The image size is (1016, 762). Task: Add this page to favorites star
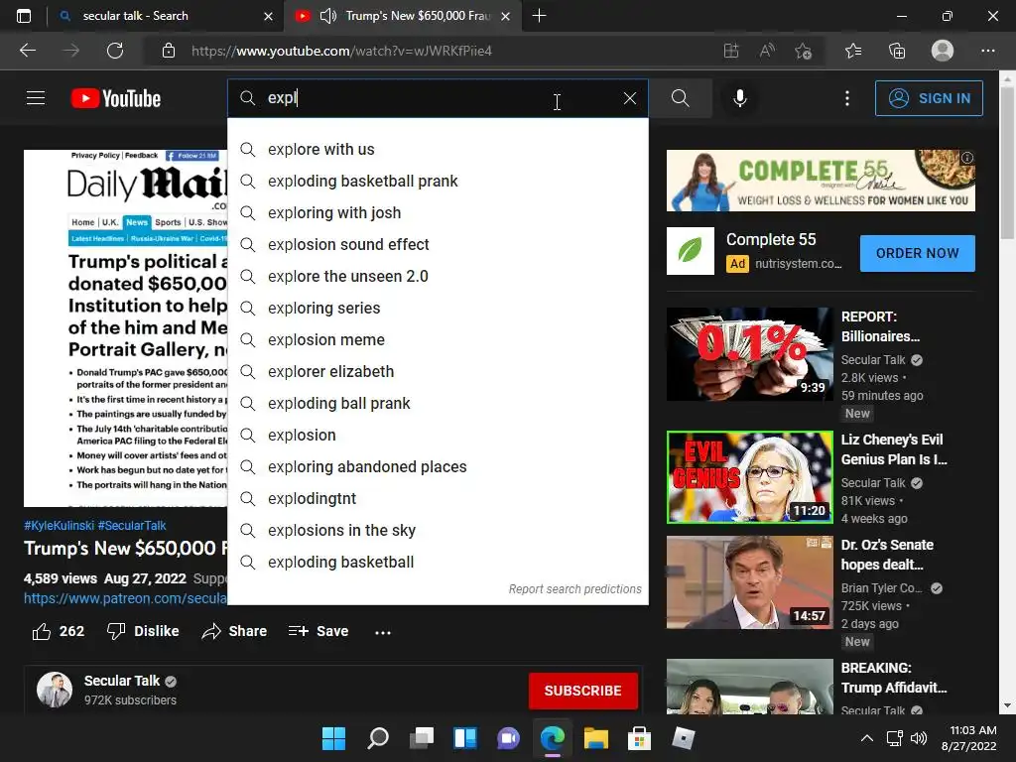pos(803,51)
